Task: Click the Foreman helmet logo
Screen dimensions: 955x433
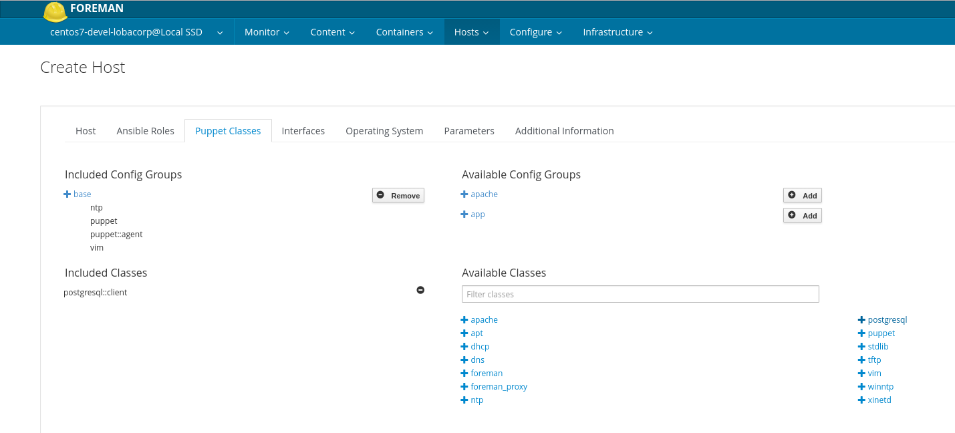Action: tap(55, 11)
